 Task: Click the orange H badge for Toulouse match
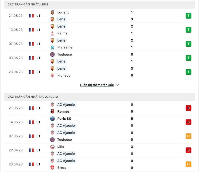point(188,136)
